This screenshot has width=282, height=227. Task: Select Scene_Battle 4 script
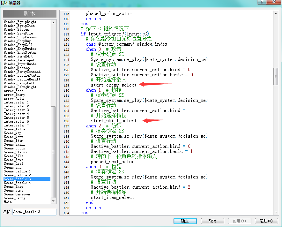coord(17,183)
